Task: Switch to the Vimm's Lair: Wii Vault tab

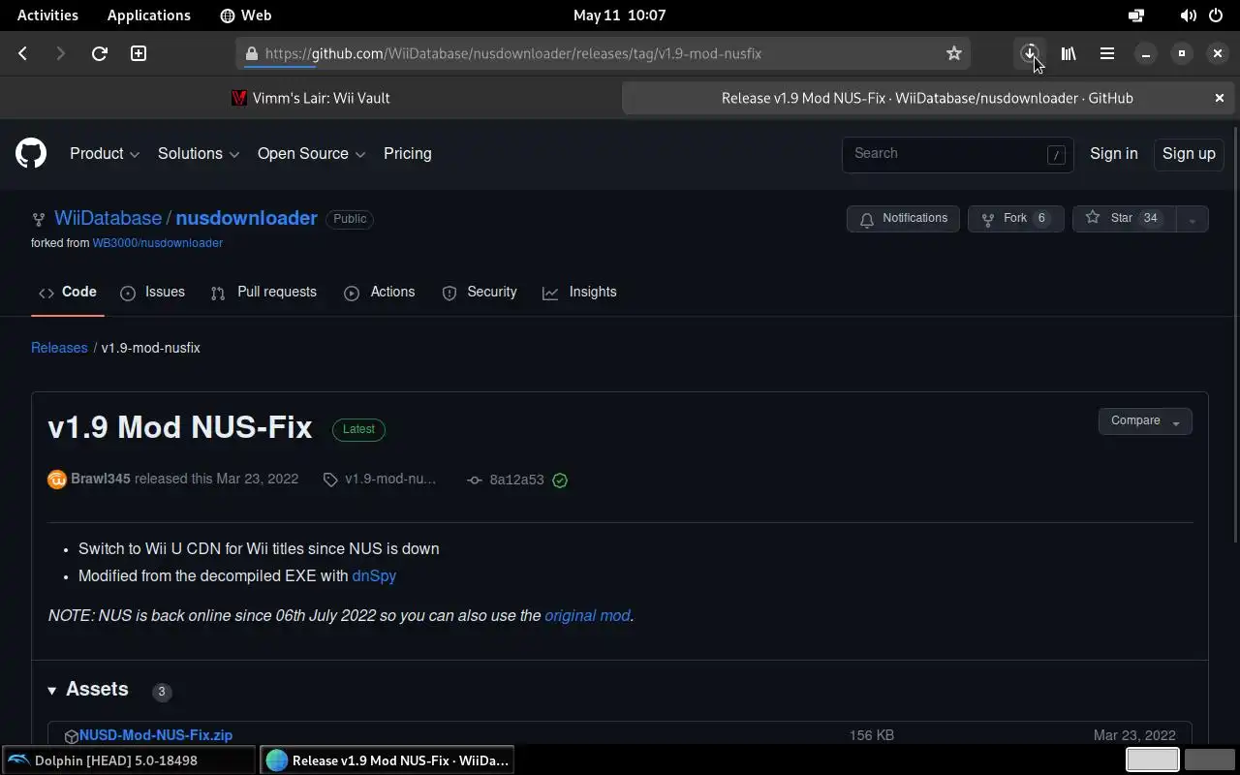Action: pyautogui.click(x=310, y=98)
